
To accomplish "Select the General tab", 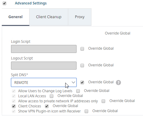I will tap(15, 17).
